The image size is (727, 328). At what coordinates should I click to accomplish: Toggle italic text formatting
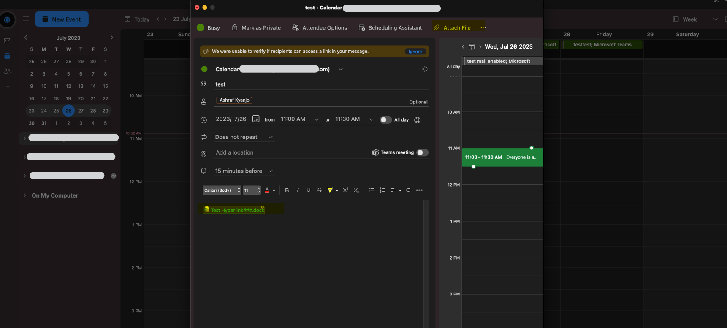298,190
